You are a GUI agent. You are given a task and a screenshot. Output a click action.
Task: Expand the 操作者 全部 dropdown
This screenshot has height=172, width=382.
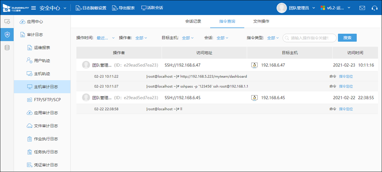pyautogui.click(x=141, y=38)
